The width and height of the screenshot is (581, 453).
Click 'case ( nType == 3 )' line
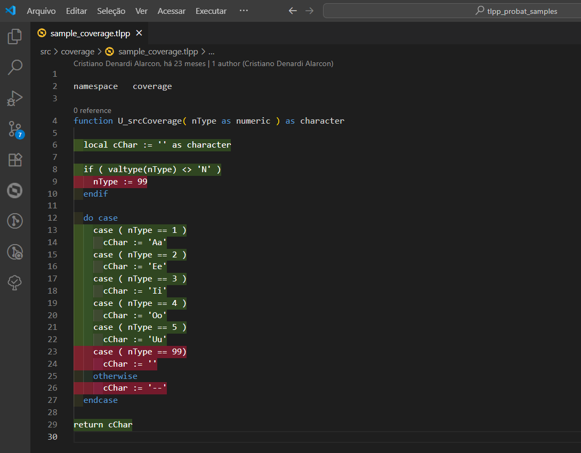coord(140,279)
